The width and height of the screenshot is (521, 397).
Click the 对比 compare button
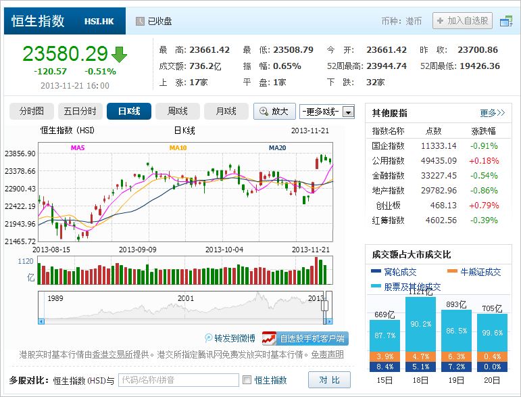point(329,379)
